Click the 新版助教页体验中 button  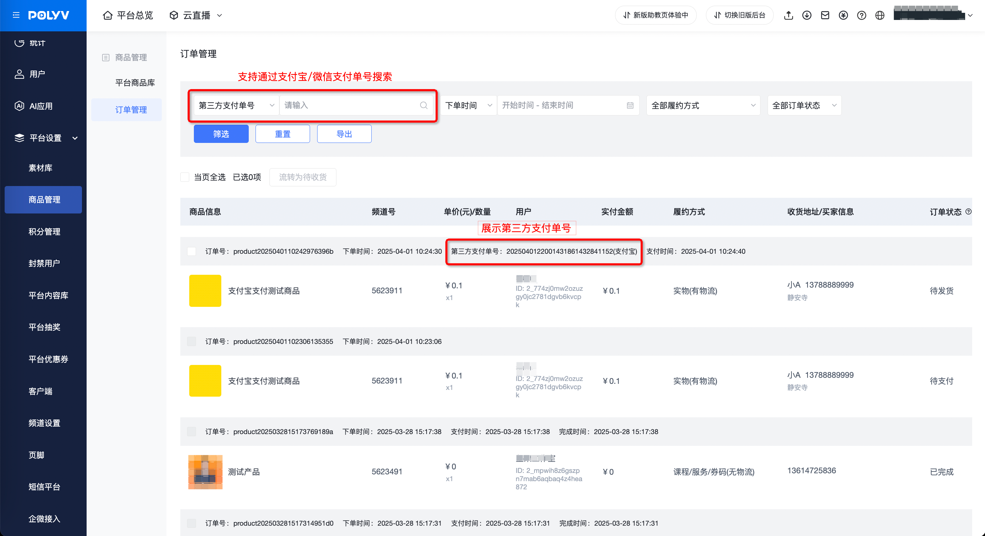[656, 15]
